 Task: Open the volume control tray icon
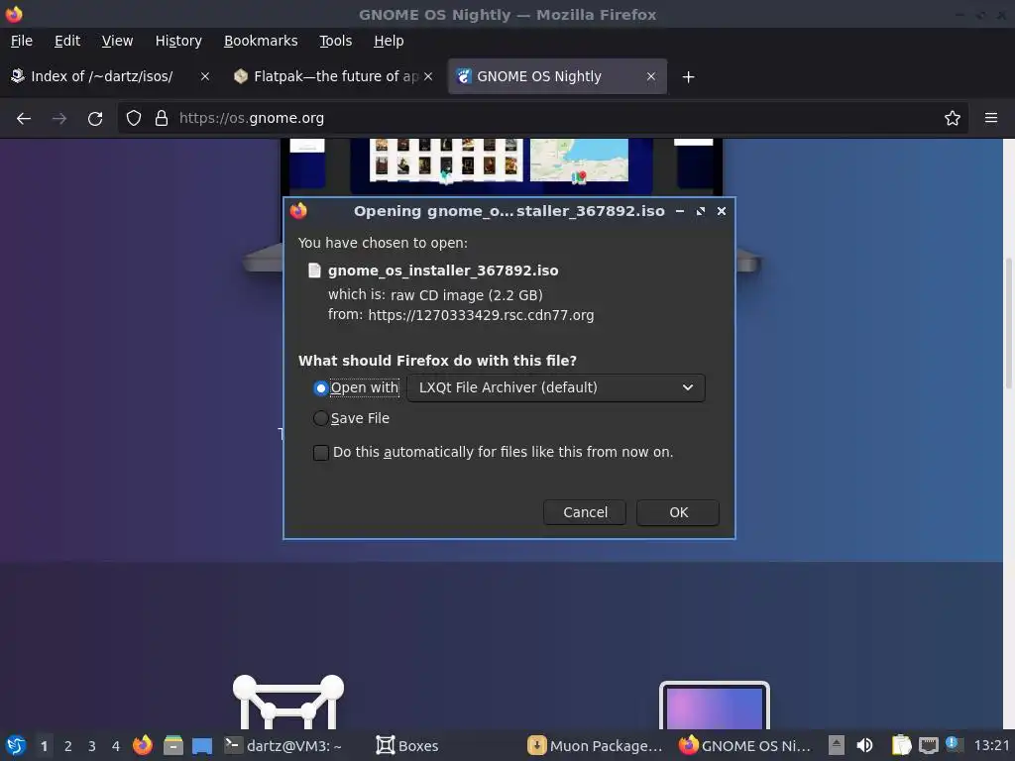click(x=864, y=746)
